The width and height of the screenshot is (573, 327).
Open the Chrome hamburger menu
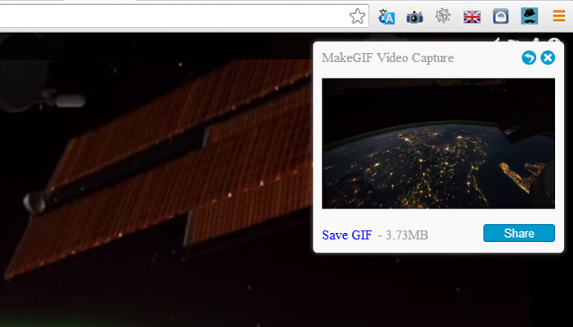click(x=559, y=16)
